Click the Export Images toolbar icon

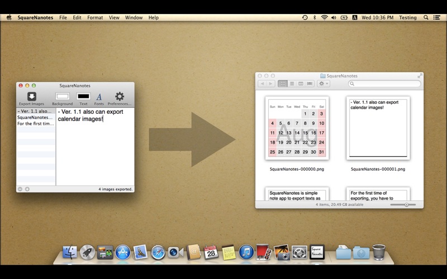pos(32,97)
